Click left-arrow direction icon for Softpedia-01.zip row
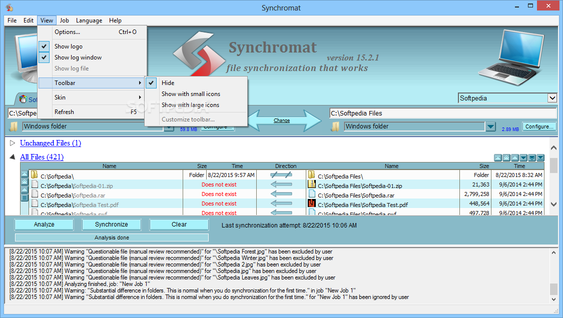 (x=281, y=184)
